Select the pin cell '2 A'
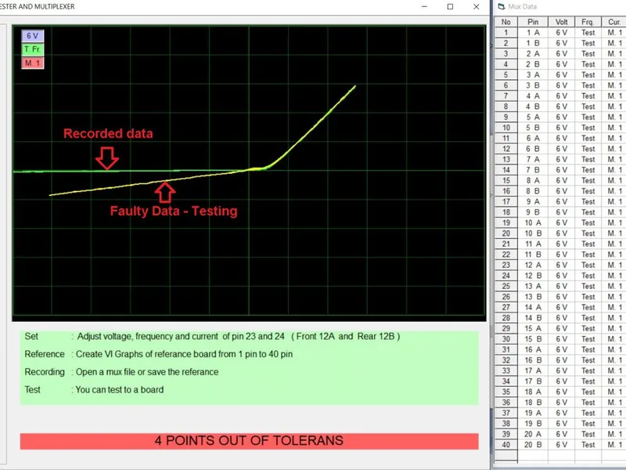The width and height of the screenshot is (626, 470). coord(533,54)
